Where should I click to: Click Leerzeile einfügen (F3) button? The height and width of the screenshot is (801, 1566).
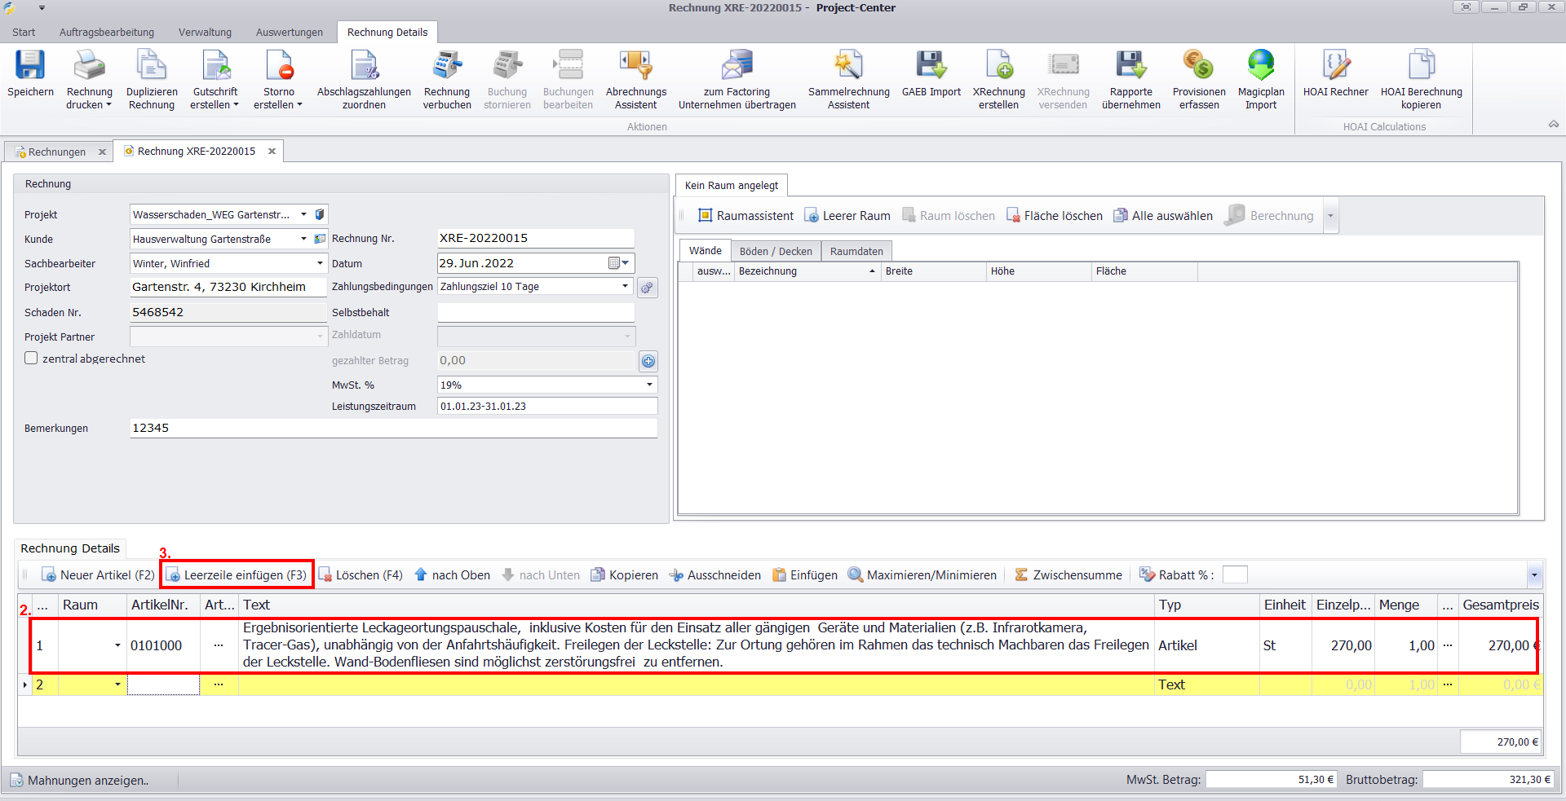[237, 575]
